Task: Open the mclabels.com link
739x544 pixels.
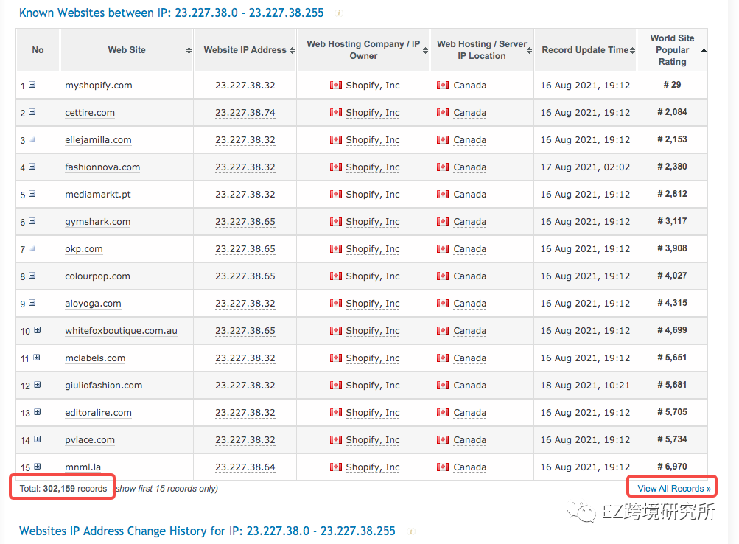Action: click(95, 358)
